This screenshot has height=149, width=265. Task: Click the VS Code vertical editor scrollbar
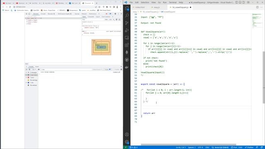tap(264, 77)
